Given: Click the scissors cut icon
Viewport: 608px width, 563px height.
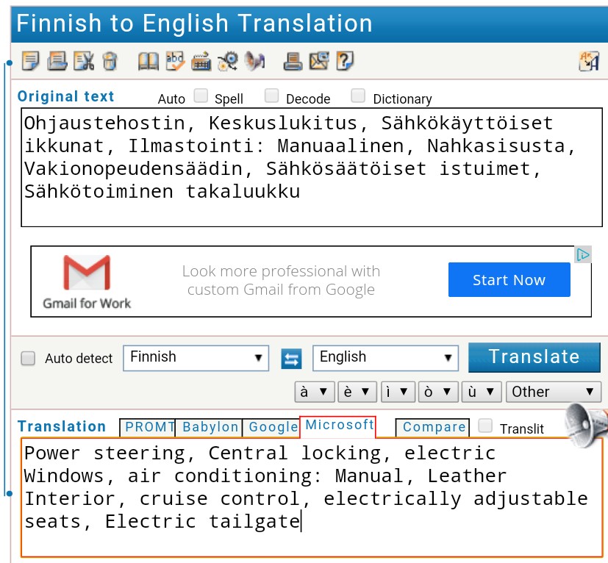Looking at the screenshot, I should [x=84, y=61].
